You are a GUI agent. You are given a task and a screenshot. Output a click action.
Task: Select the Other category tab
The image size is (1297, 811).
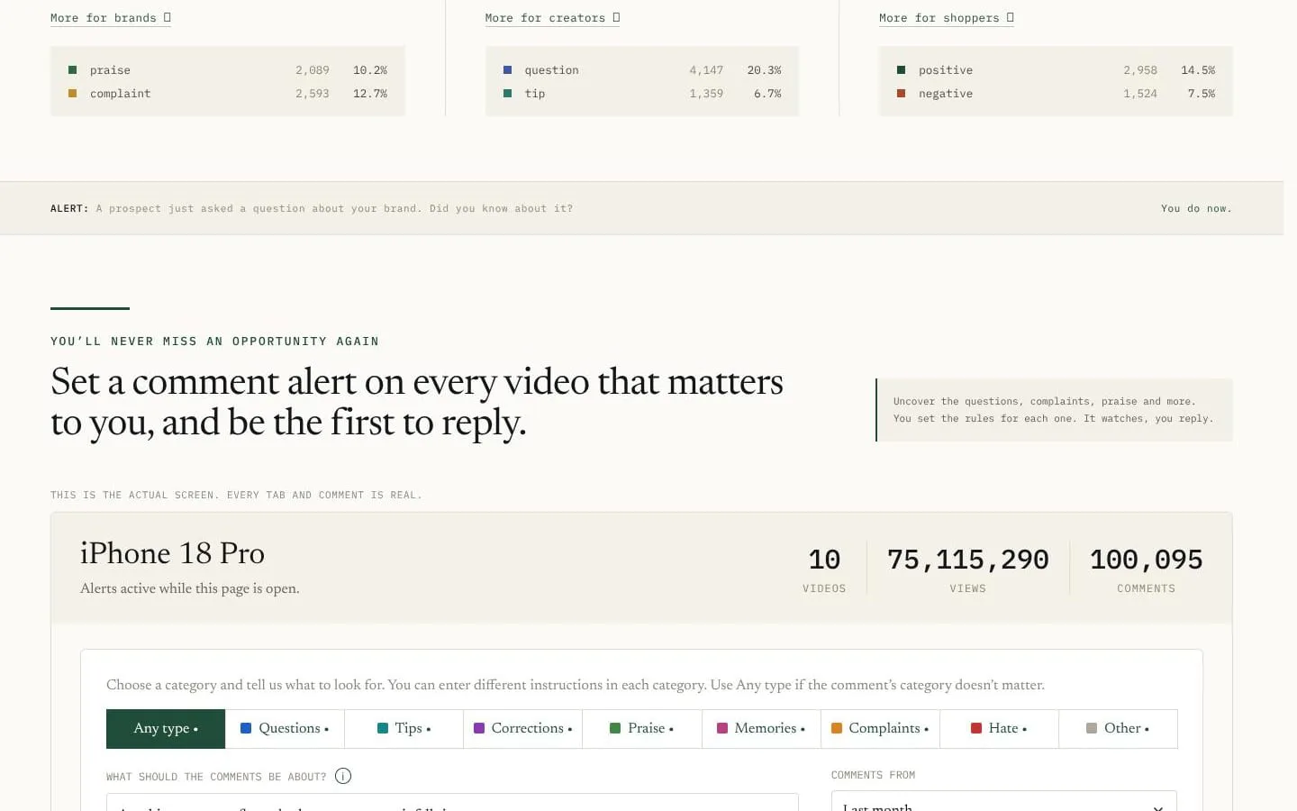(1118, 729)
